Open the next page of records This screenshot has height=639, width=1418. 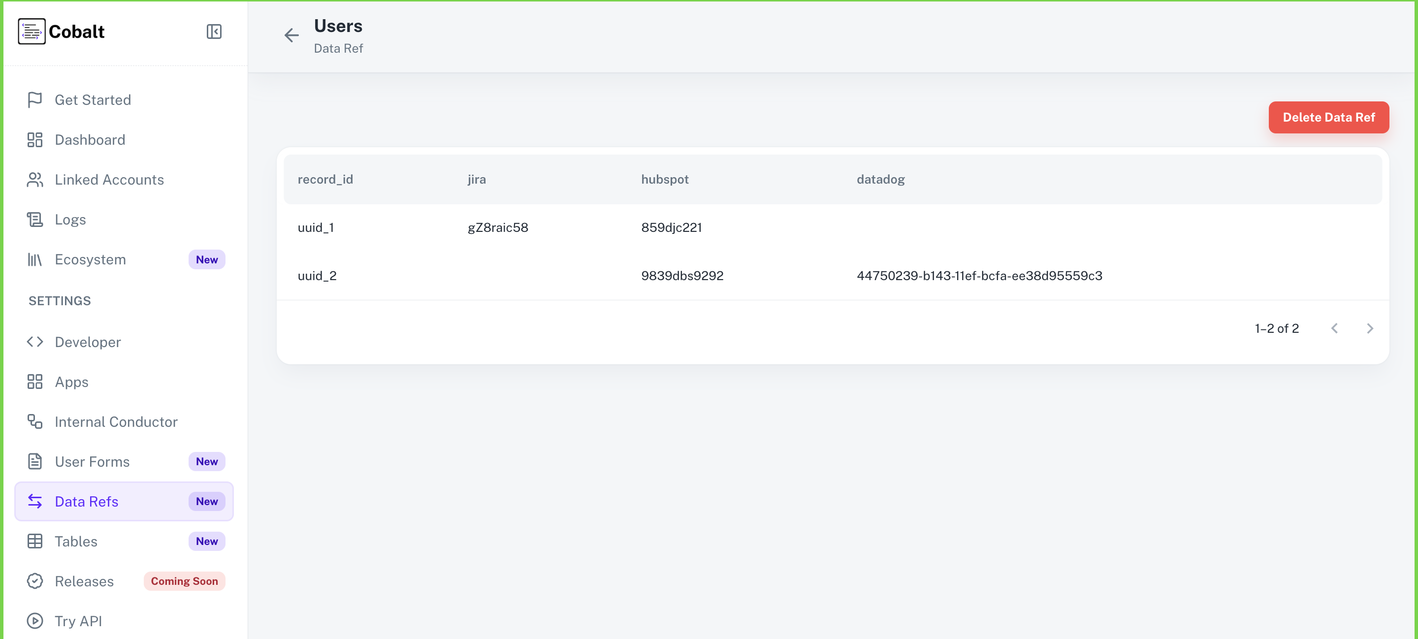[1370, 328]
